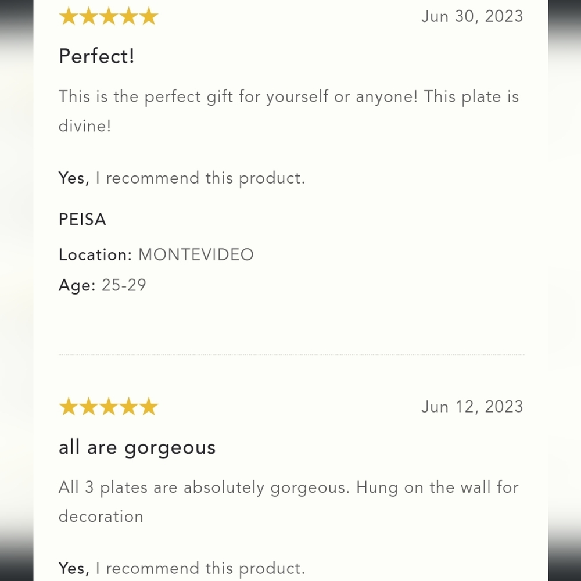Select the 'Perfect!' review title
This screenshot has width=581, height=581.
(x=96, y=56)
